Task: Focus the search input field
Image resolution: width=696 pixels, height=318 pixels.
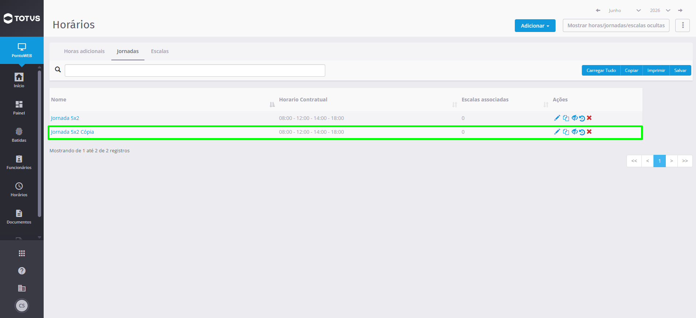Action: point(195,71)
